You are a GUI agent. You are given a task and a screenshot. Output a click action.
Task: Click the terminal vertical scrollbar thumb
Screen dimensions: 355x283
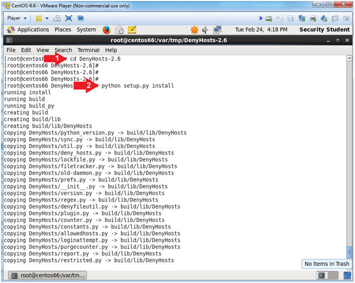[349, 252]
